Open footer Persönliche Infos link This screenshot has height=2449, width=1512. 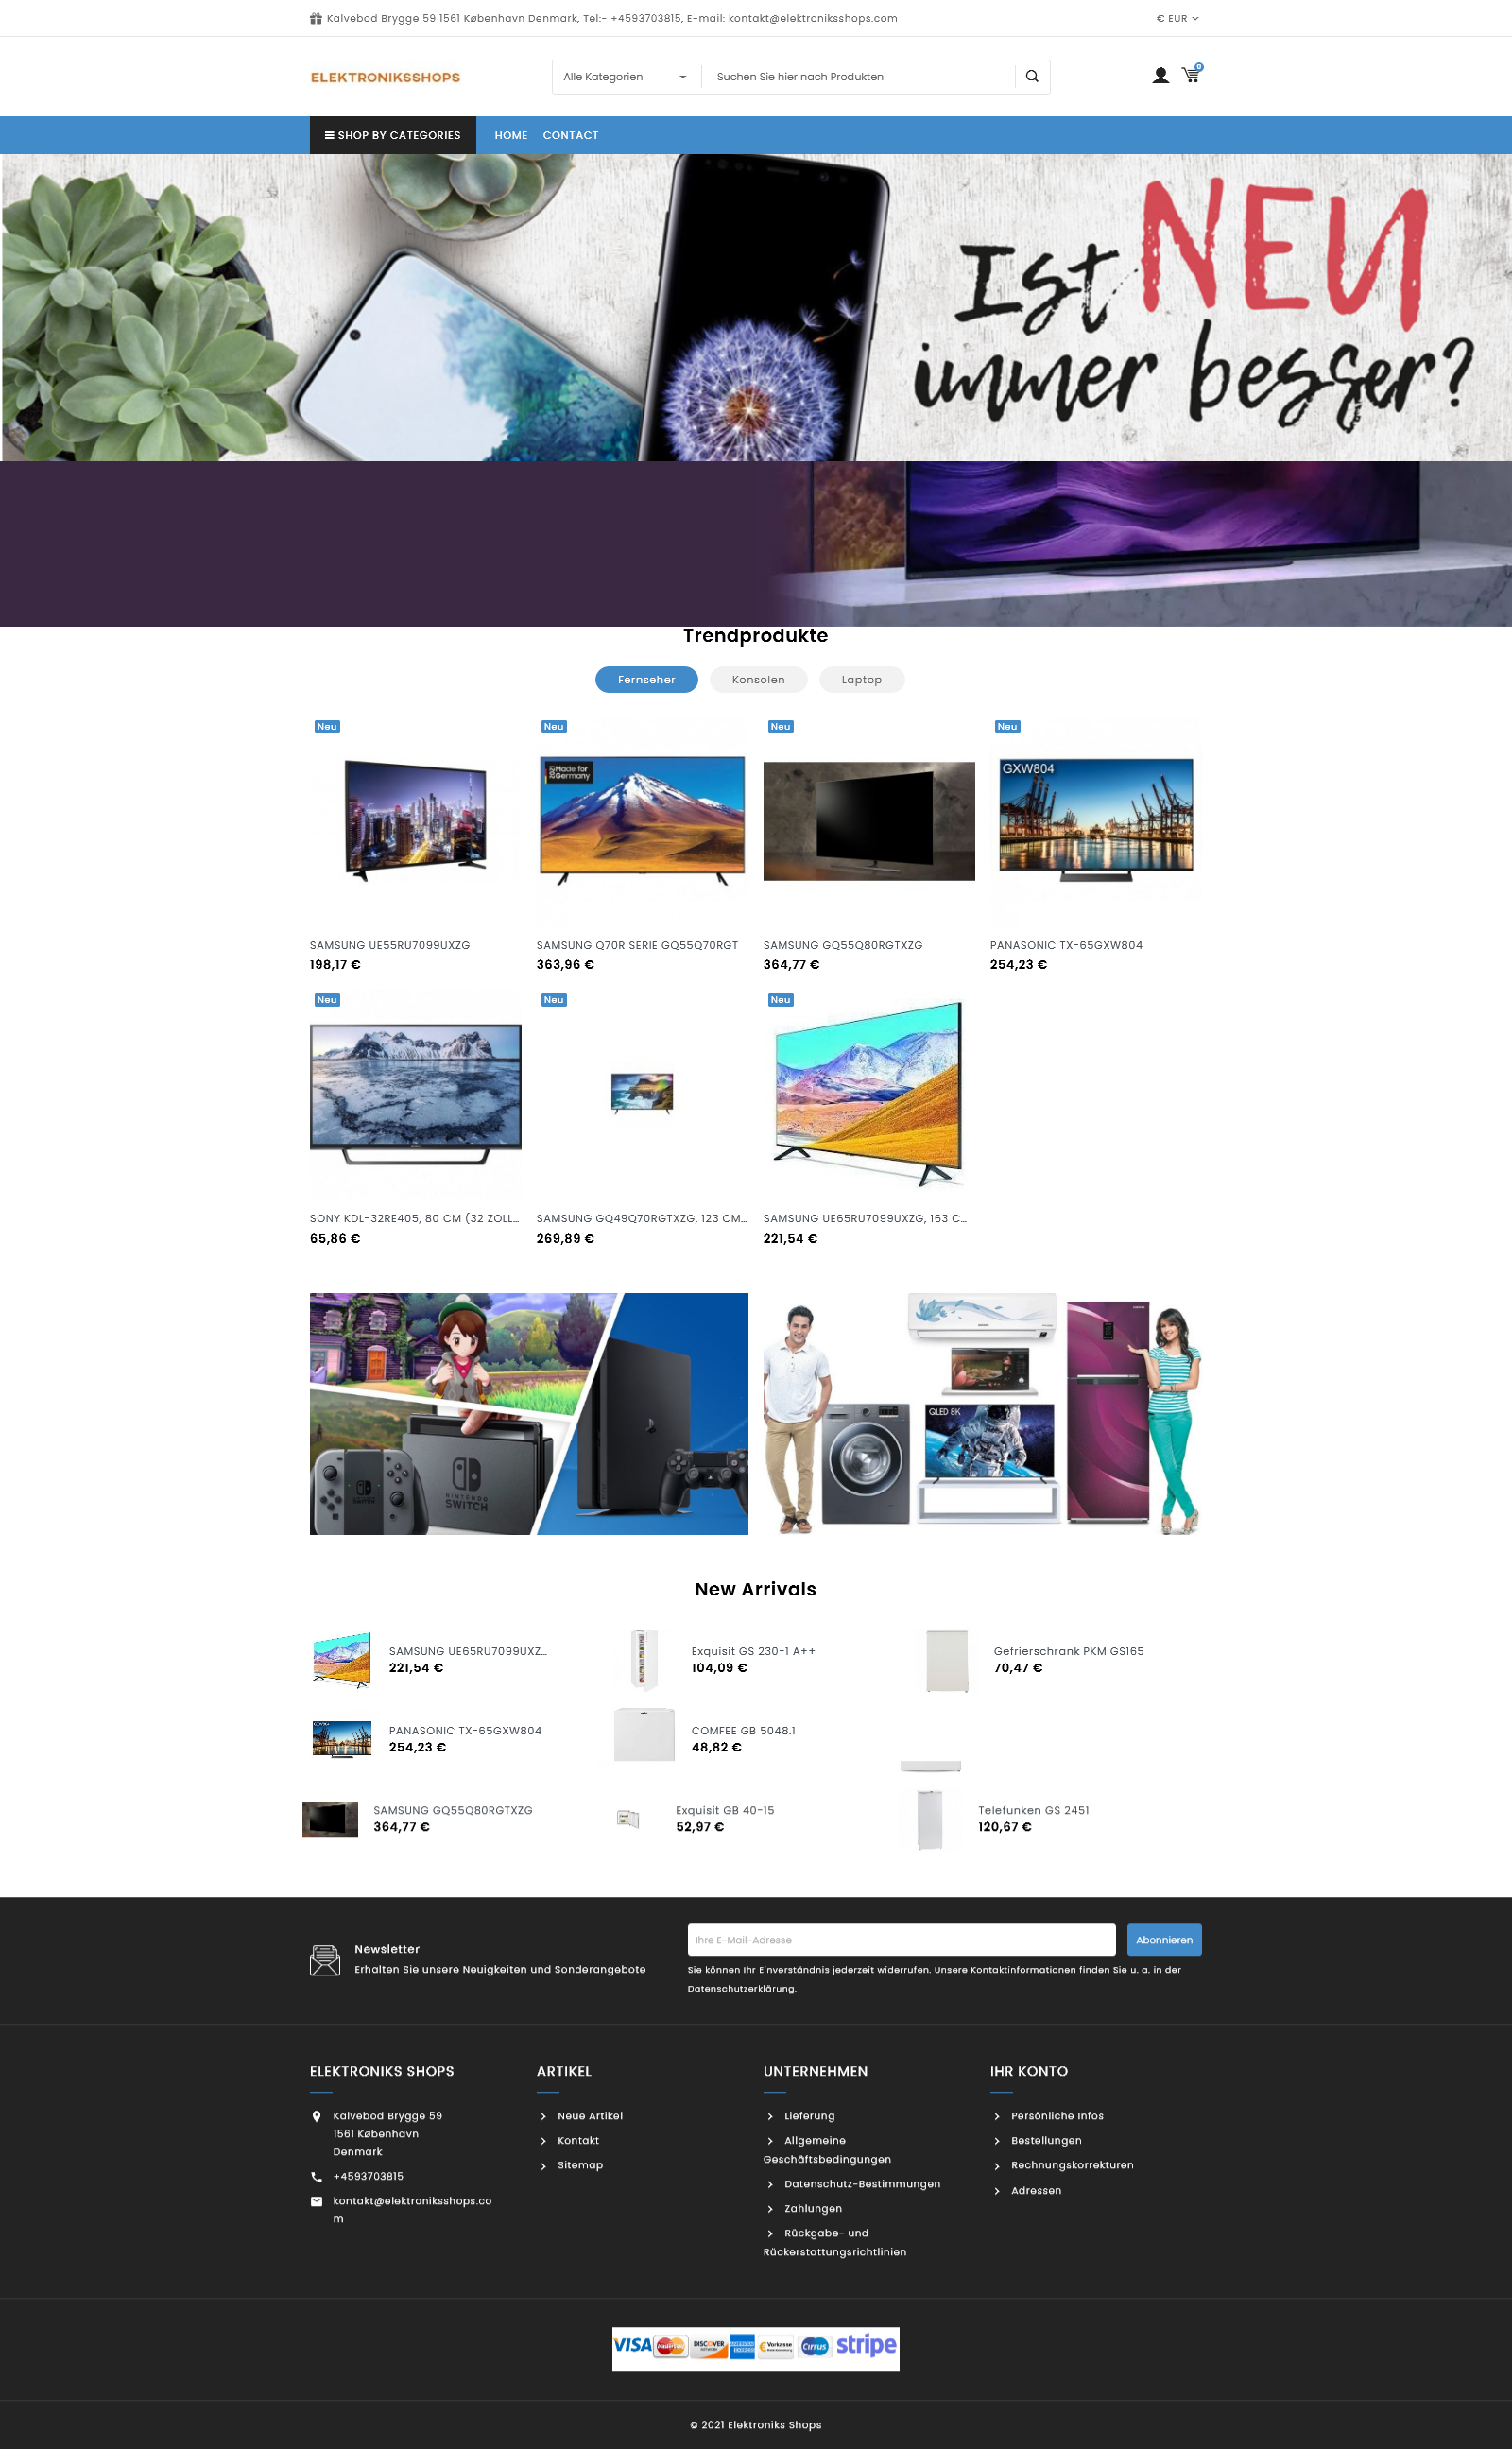(x=1057, y=2116)
